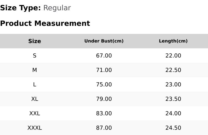Click the 75.00 under bust value

point(104,84)
